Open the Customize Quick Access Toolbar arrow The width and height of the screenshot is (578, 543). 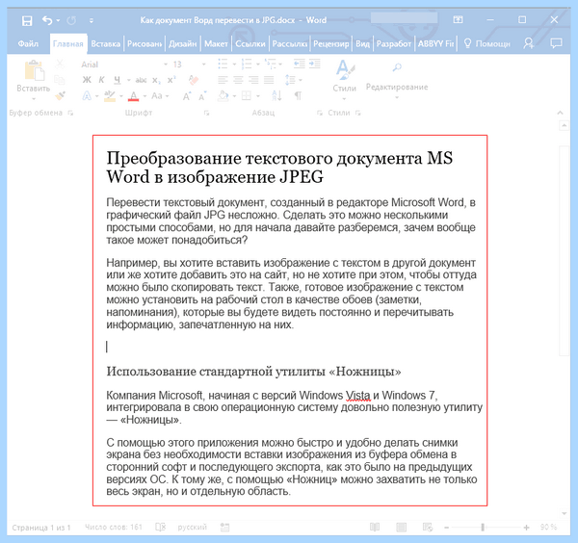(92, 20)
